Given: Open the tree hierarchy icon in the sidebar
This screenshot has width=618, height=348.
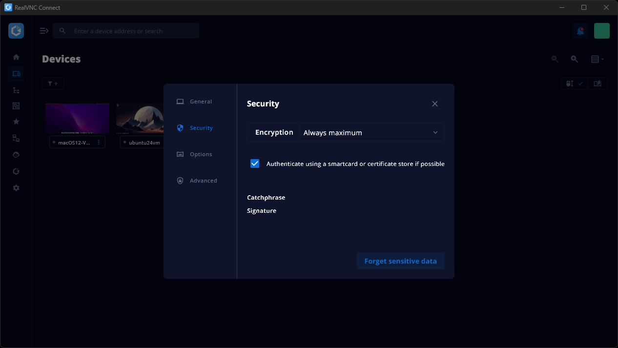Looking at the screenshot, I should tap(16, 90).
